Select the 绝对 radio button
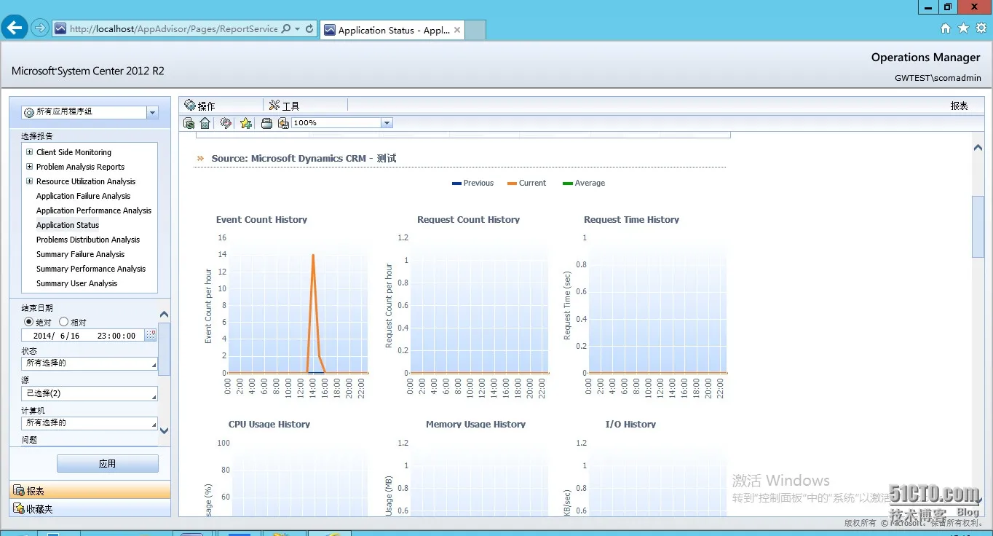 (x=29, y=322)
